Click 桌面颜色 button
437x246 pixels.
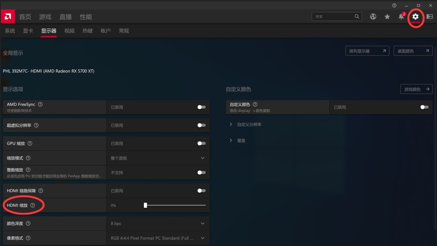(x=413, y=51)
